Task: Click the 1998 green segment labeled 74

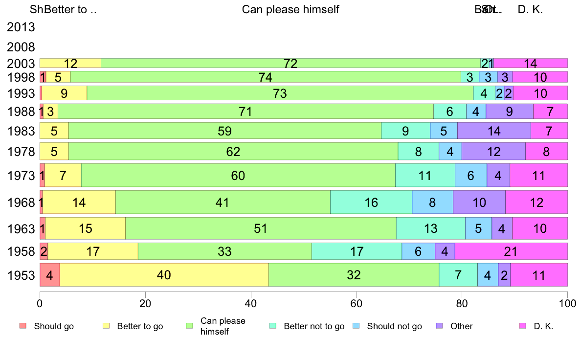Action: pos(266,77)
